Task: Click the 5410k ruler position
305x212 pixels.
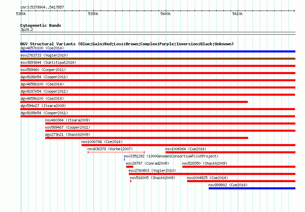Action: pyautogui.click(x=237, y=14)
